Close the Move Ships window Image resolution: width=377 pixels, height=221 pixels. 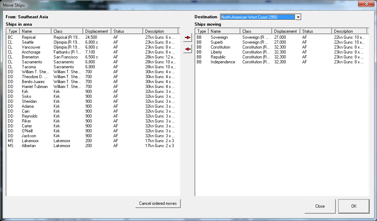366,4
